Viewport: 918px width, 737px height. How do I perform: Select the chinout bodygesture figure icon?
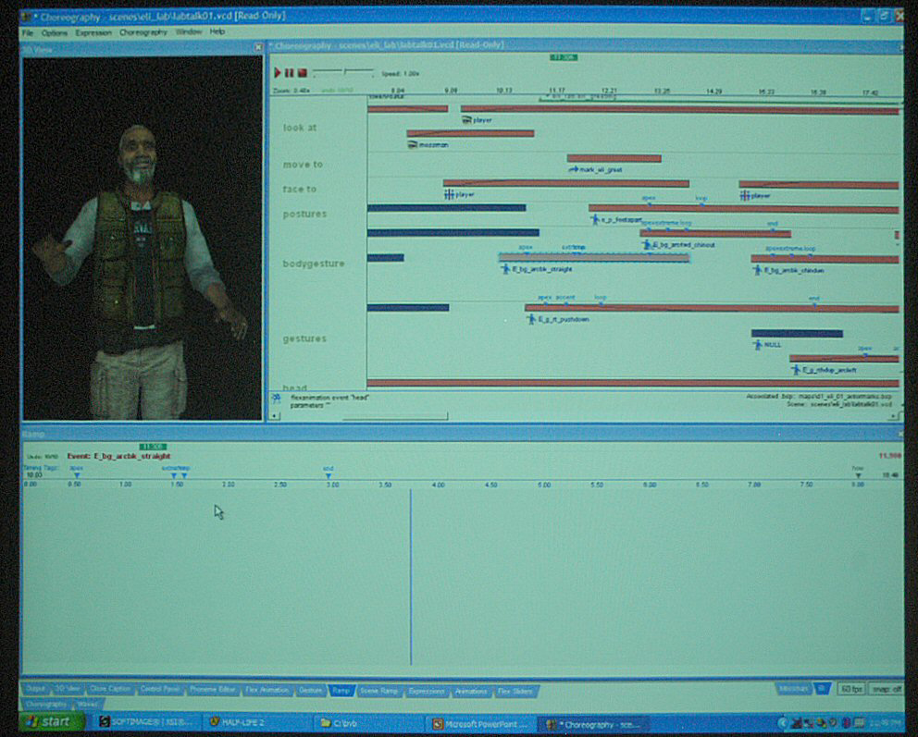(x=647, y=244)
